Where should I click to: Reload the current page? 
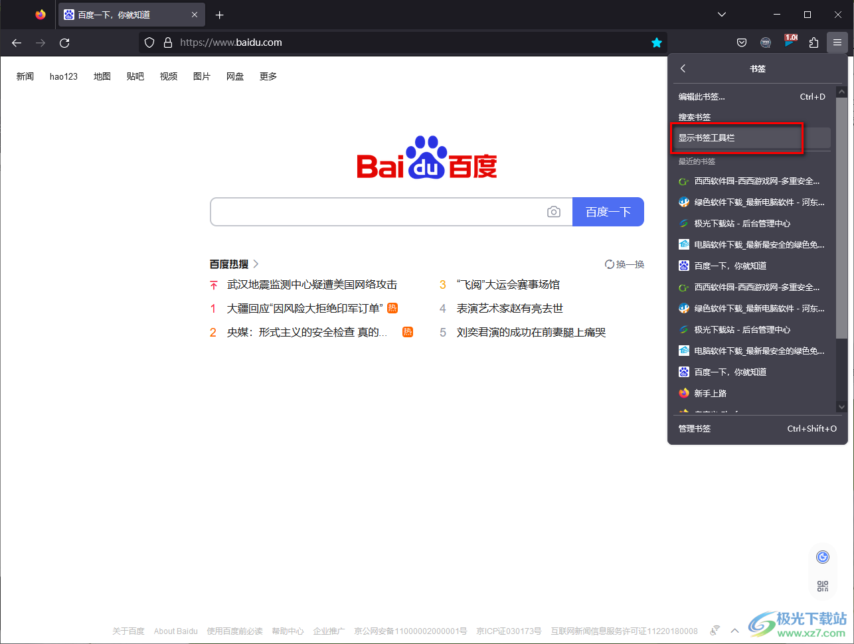click(64, 42)
